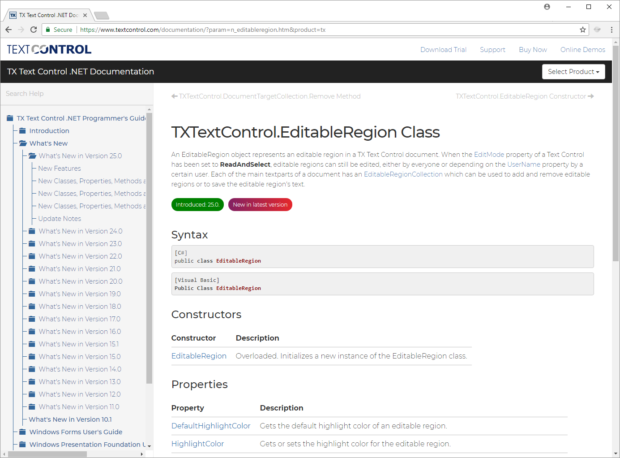Image resolution: width=620 pixels, height=458 pixels.
Task: Click the sidebar vertical scrollbar thumb
Action: coord(150,248)
